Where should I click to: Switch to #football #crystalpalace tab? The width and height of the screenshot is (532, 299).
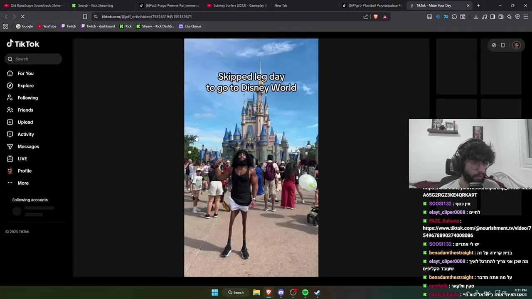[x=371, y=5]
